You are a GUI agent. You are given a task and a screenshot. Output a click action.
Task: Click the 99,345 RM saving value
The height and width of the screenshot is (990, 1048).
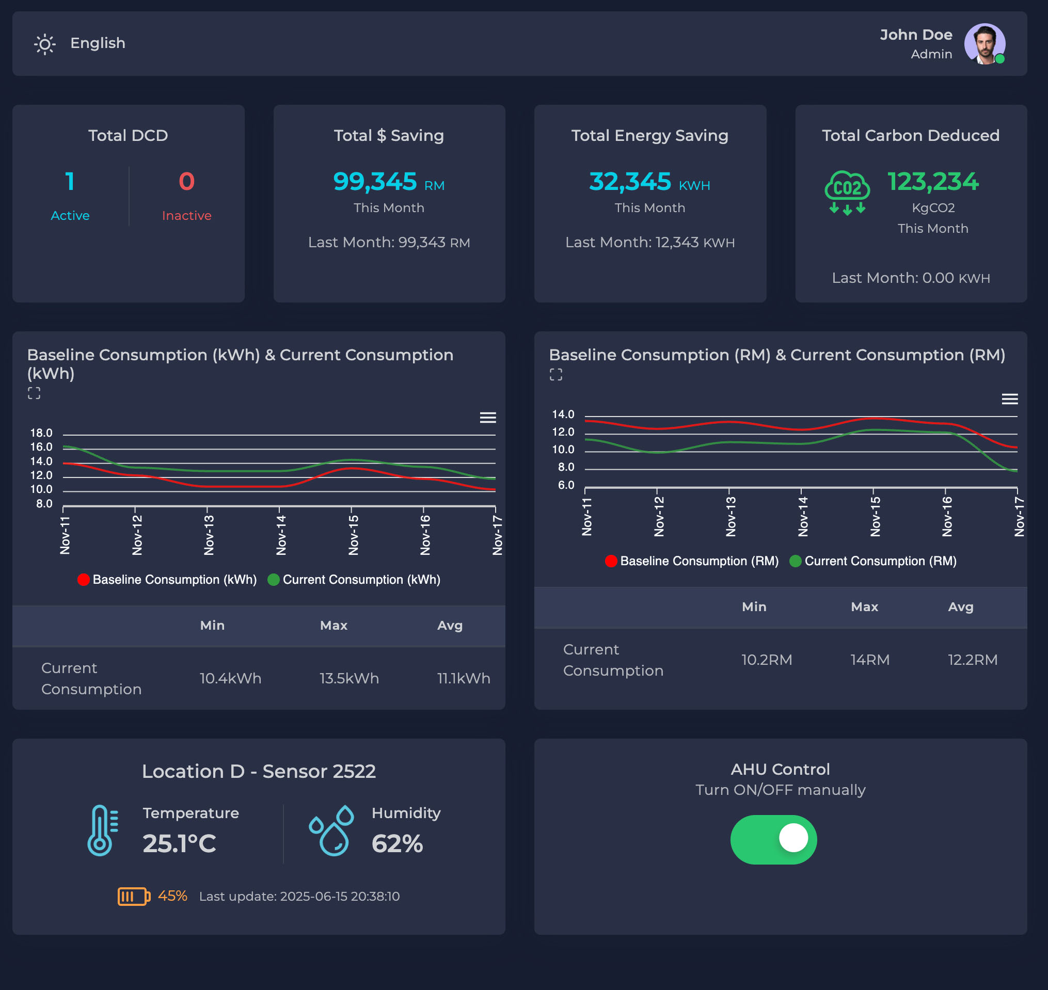pyautogui.click(x=388, y=182)
